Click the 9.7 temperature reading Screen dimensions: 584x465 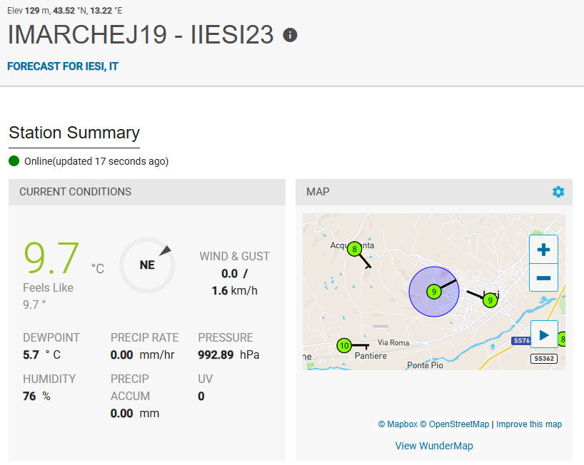click(x=51, y=258)
